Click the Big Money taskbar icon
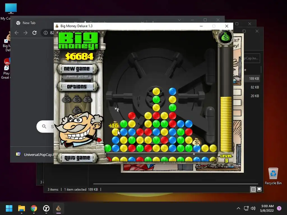 (58, 208)
